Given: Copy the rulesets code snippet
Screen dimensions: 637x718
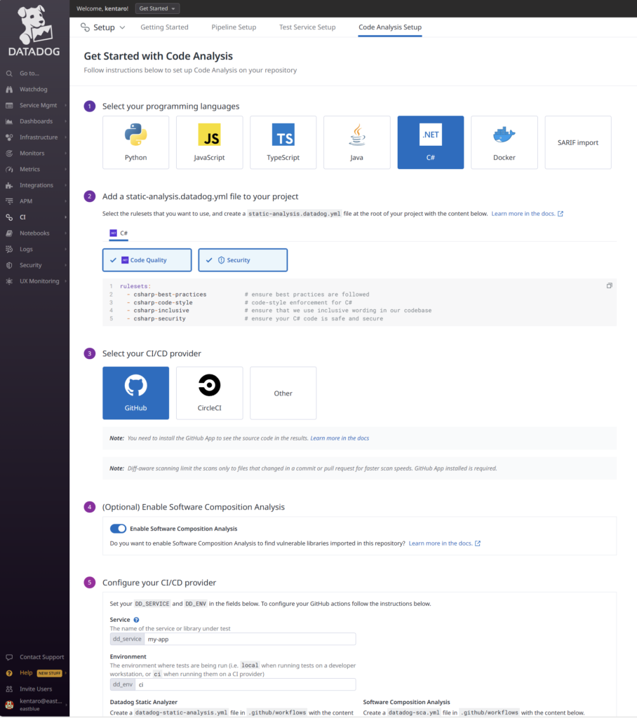Looking at the screenshot, I should tap(609, 286).
